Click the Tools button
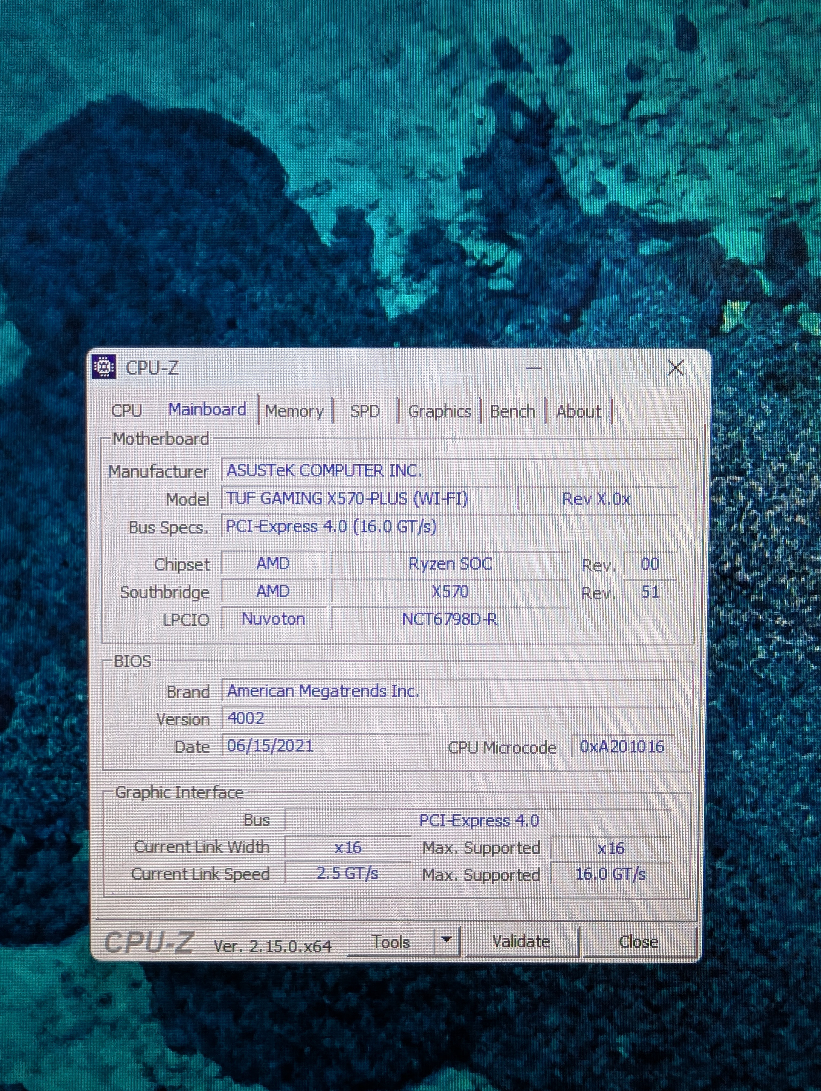This screenshot has height=1091, width=821. [391, 942]
